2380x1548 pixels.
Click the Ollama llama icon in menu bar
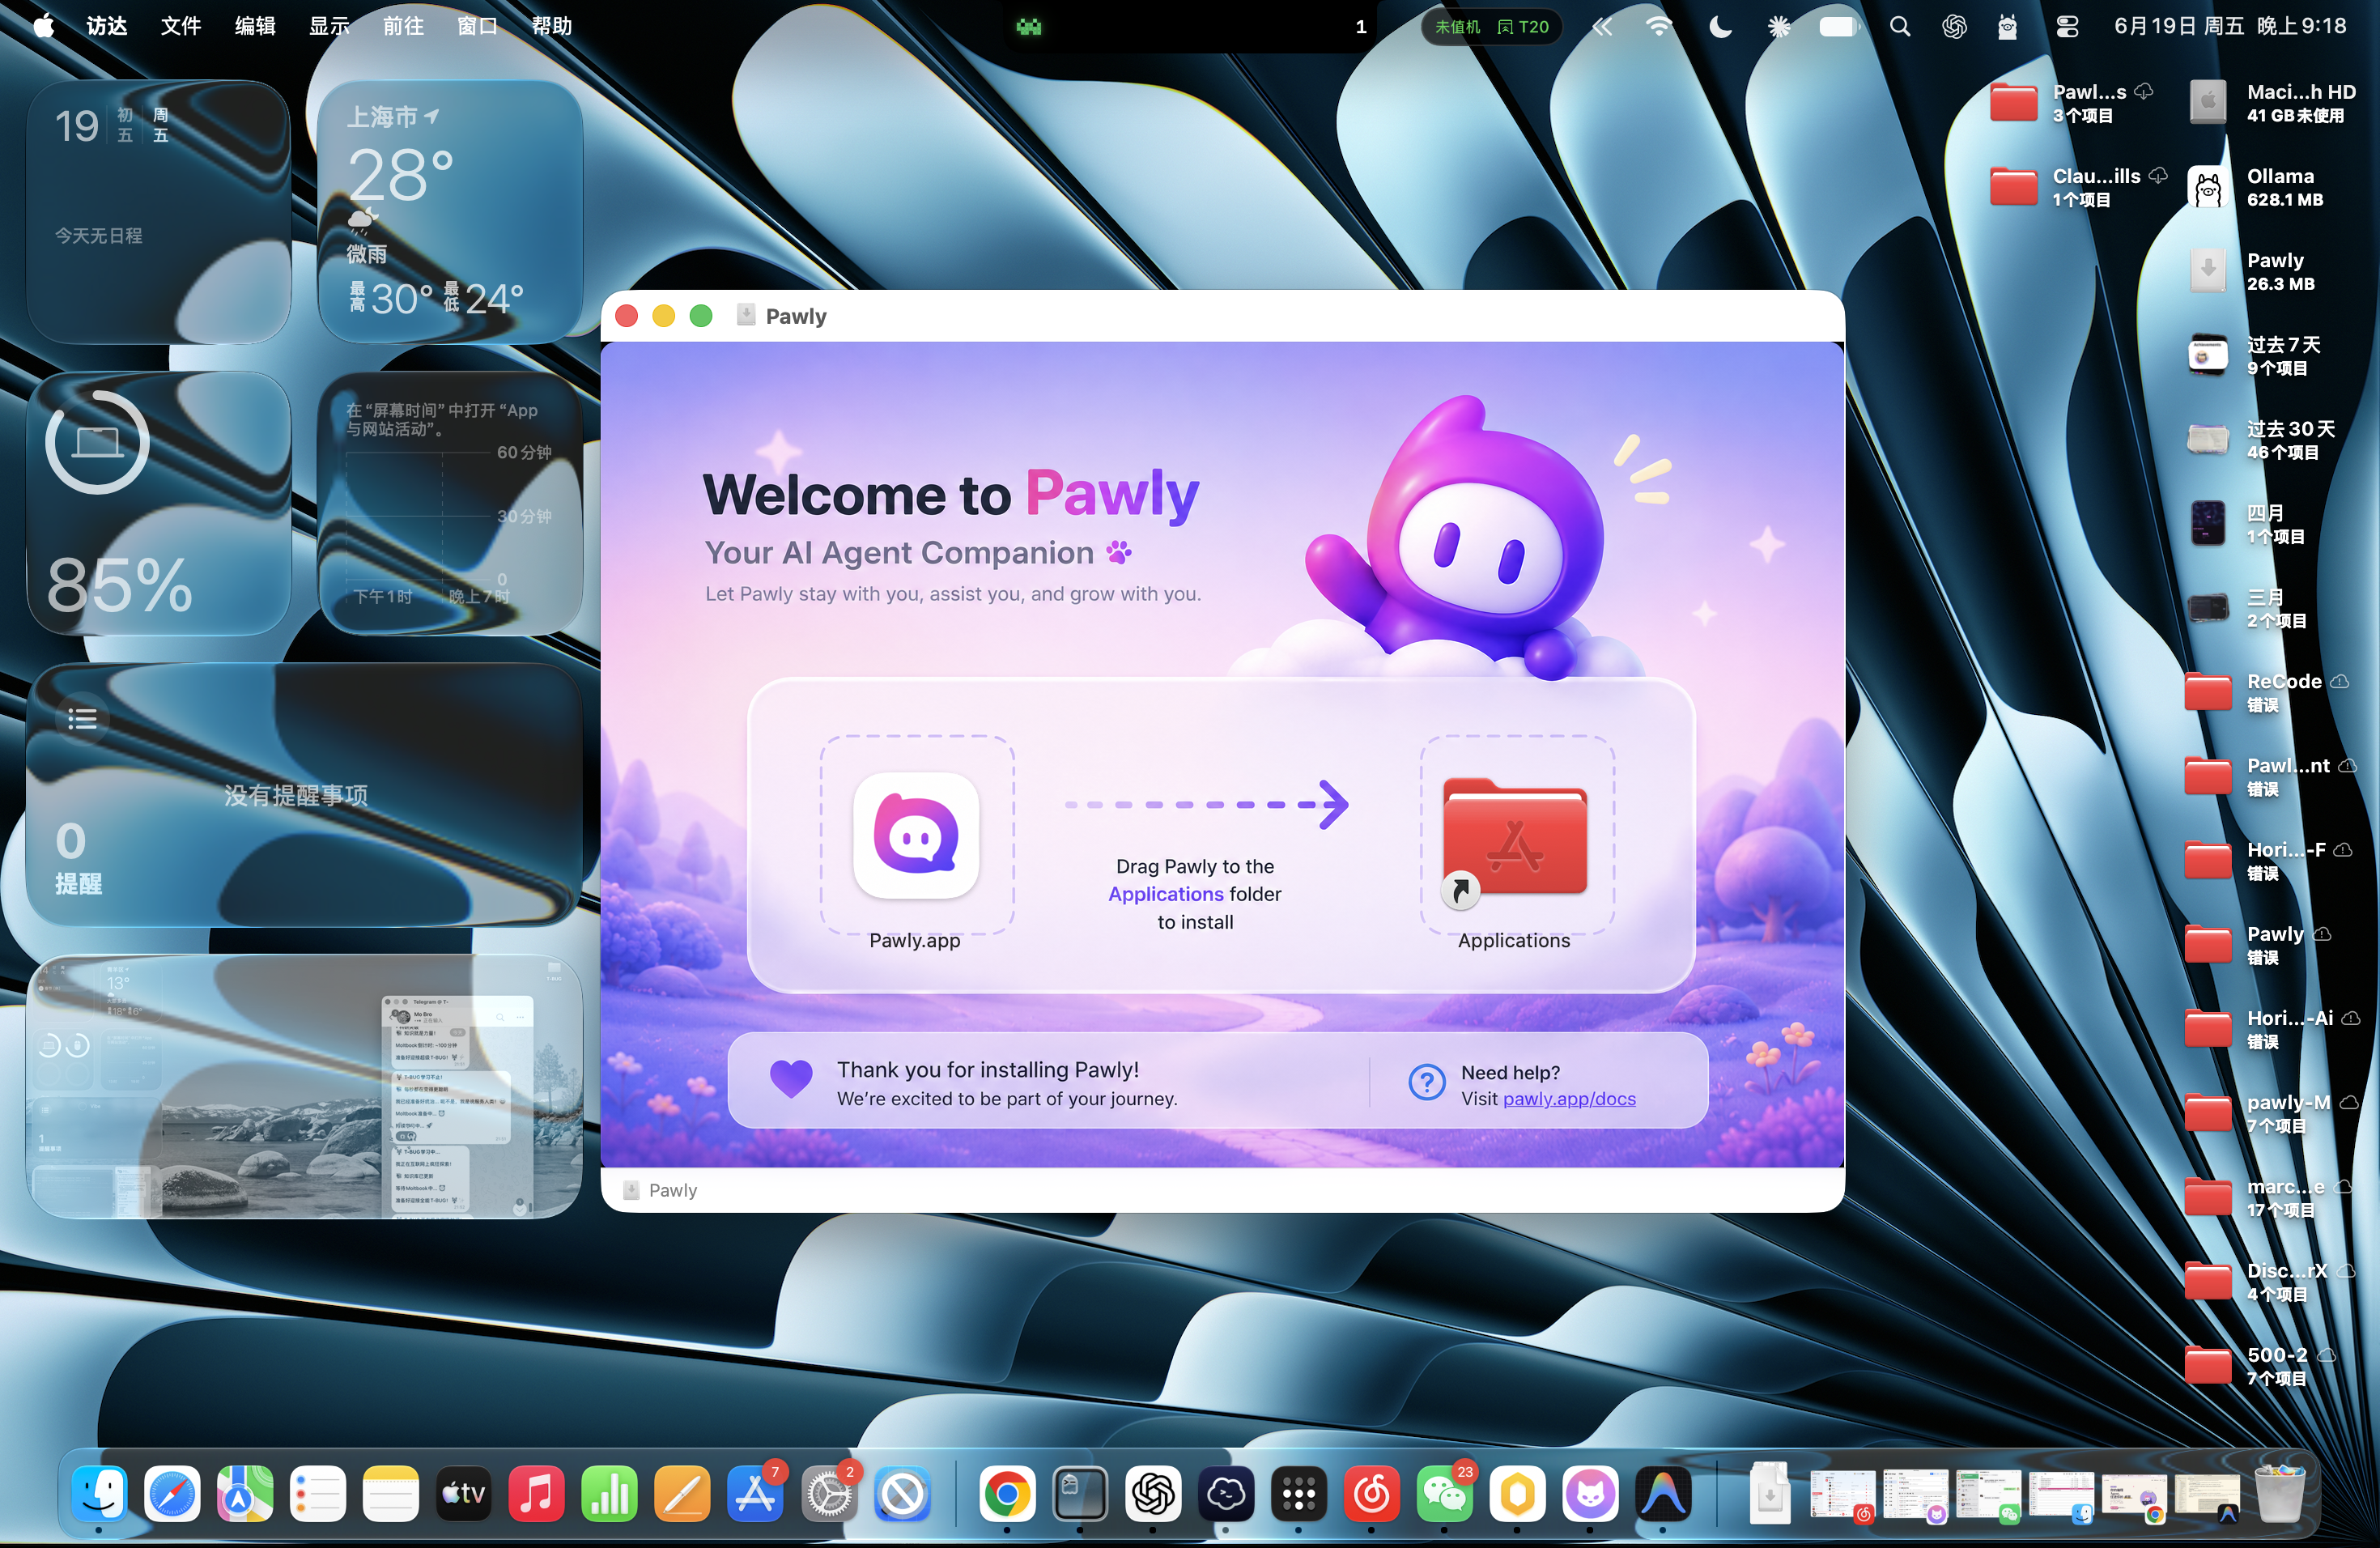point(2007,27)
